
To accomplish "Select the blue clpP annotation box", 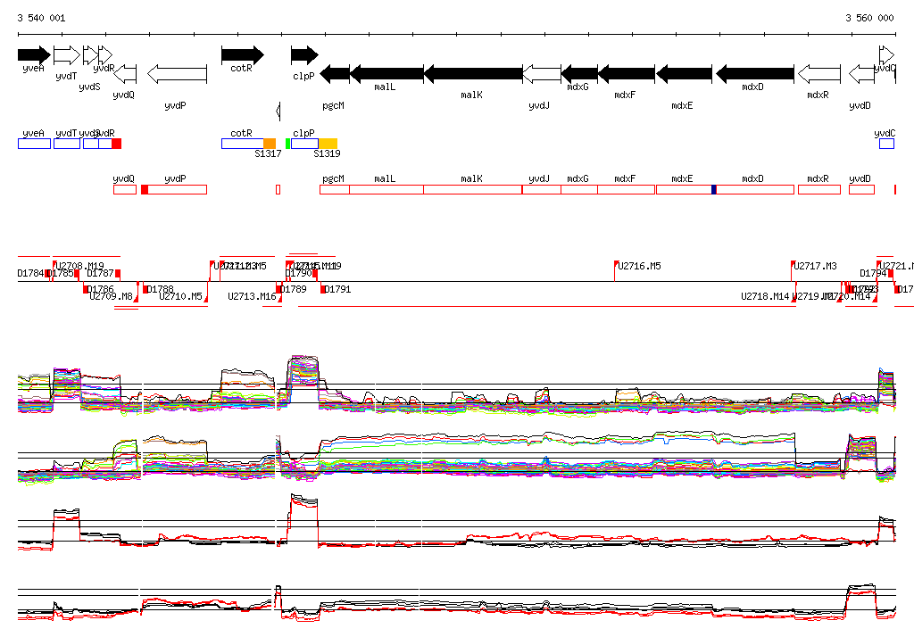I will pyautogui.click(x=305, y=144).
